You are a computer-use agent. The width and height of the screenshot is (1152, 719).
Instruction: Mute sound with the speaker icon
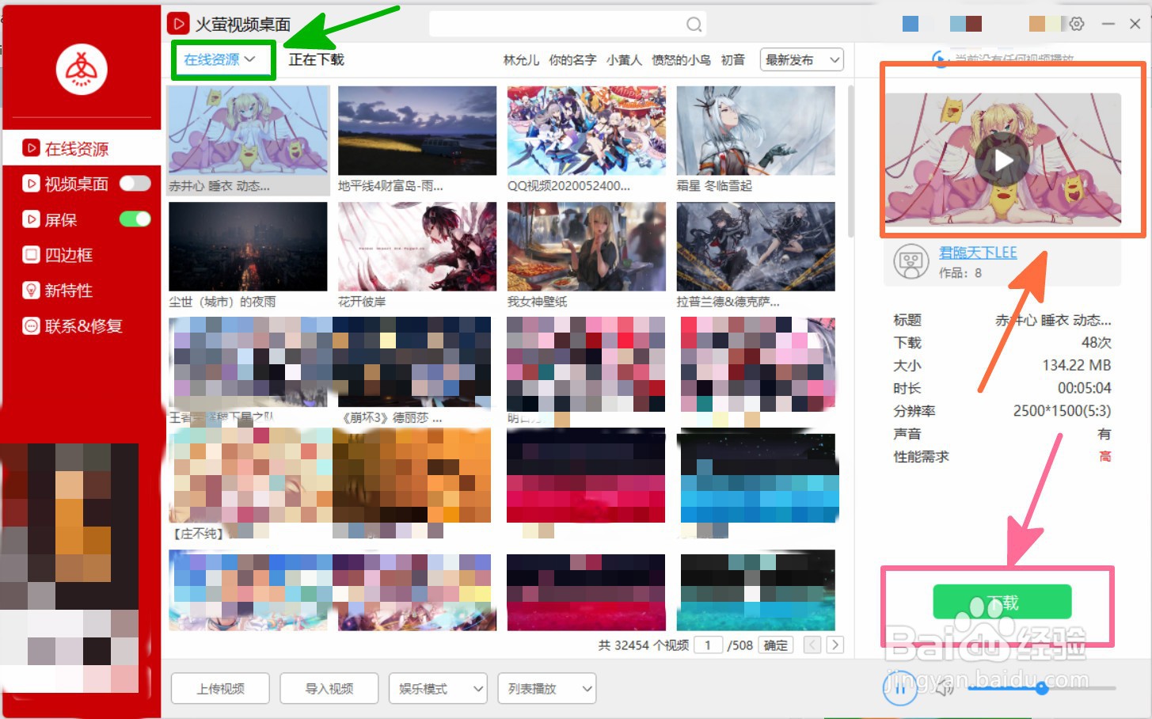click(945, 688)
